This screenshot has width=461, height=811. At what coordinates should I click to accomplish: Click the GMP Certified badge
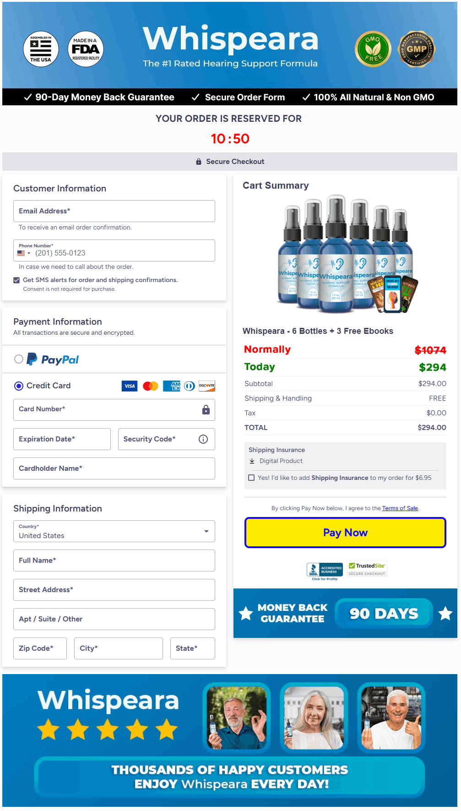point(417,49)
